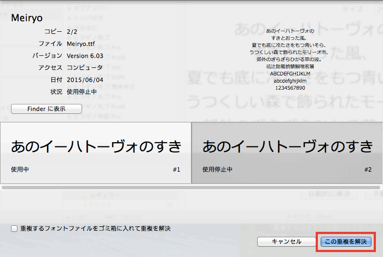Click the 'バージョン' field label
This screenshot has width=383, height=257.
(48, 56)
